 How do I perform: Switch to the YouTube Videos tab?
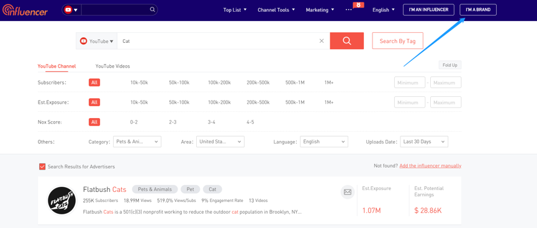tap(112, 66)
